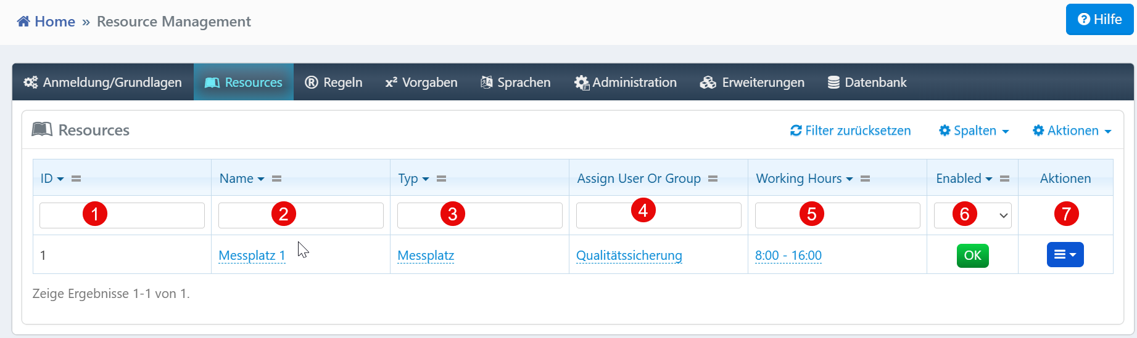Open the Erweiterungen tab
Image resolution: width=1137 pixels, height=338 pixels.
point(752,82)
